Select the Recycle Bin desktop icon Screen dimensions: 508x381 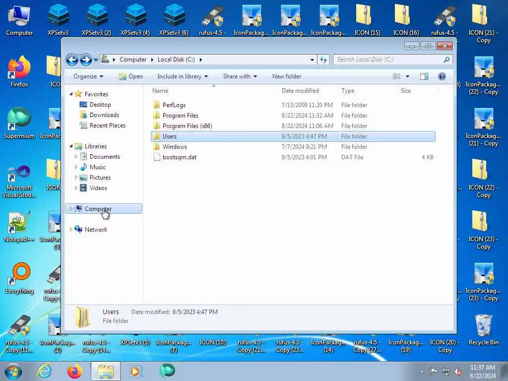483,329
